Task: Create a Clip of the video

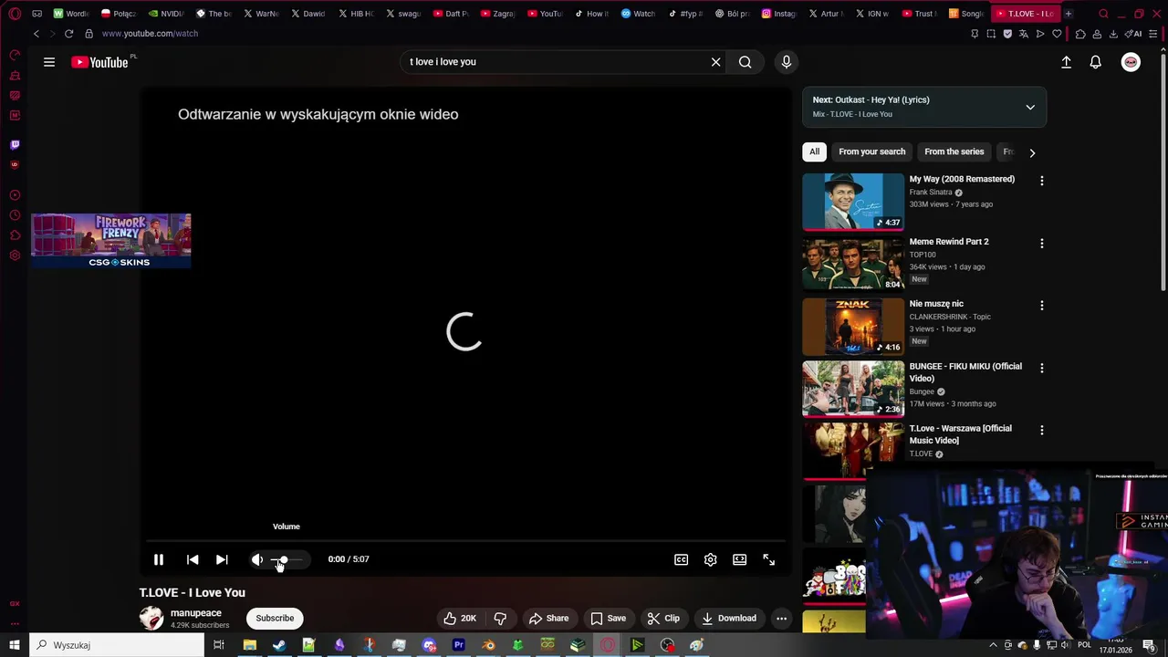Action: point(663,618)
